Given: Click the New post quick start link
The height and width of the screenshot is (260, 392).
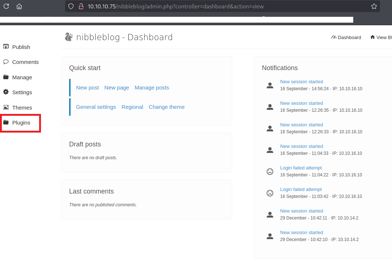Looking at the screenshot, I should point(87,88).
